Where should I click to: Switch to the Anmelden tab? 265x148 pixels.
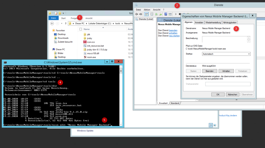tap(199, 22)
